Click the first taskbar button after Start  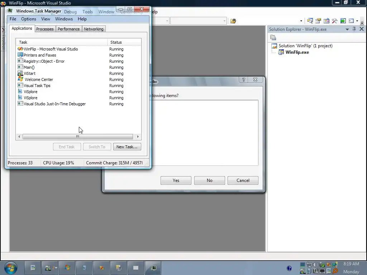(x=33, y=268)
